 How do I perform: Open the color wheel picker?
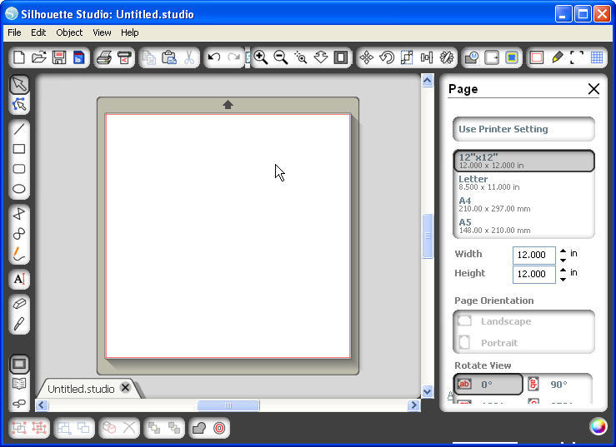point(598,426)
